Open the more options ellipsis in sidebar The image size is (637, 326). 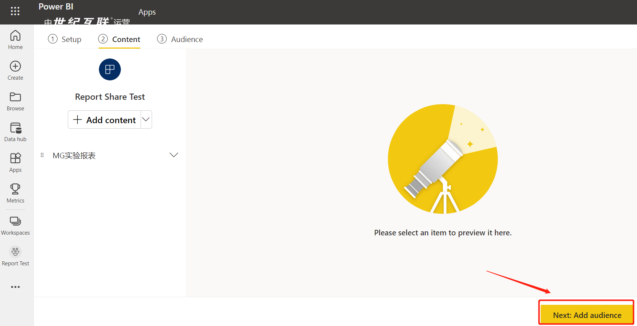click(x=15, y=287)
